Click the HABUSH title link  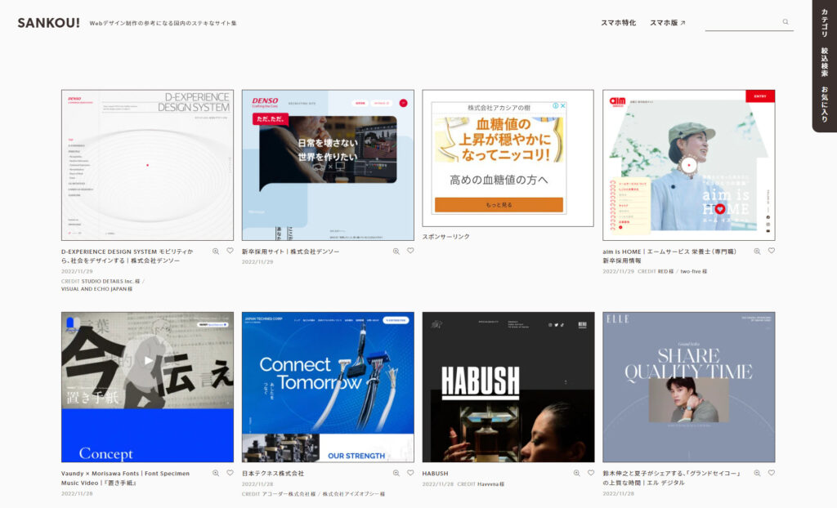(435, 474)
